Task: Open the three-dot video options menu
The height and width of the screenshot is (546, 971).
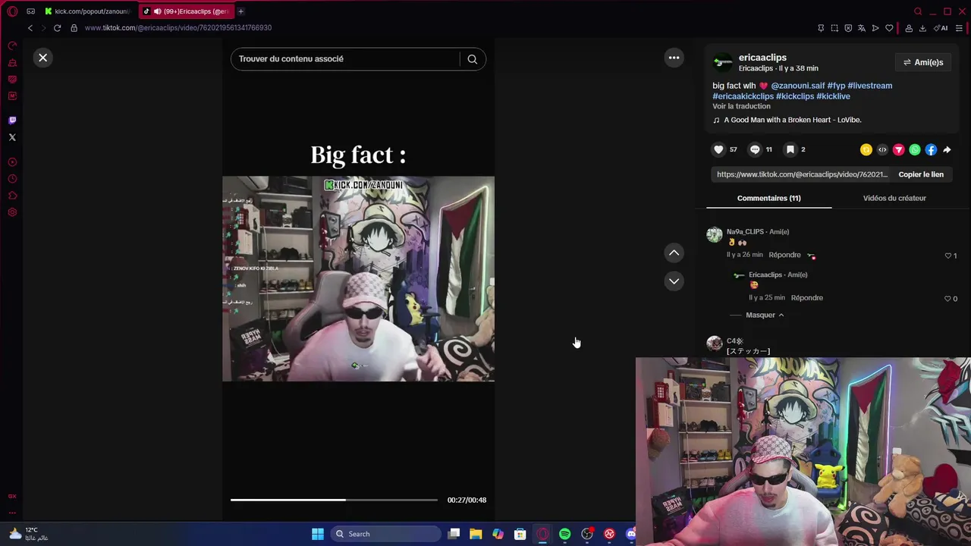Action: [674, 58]
